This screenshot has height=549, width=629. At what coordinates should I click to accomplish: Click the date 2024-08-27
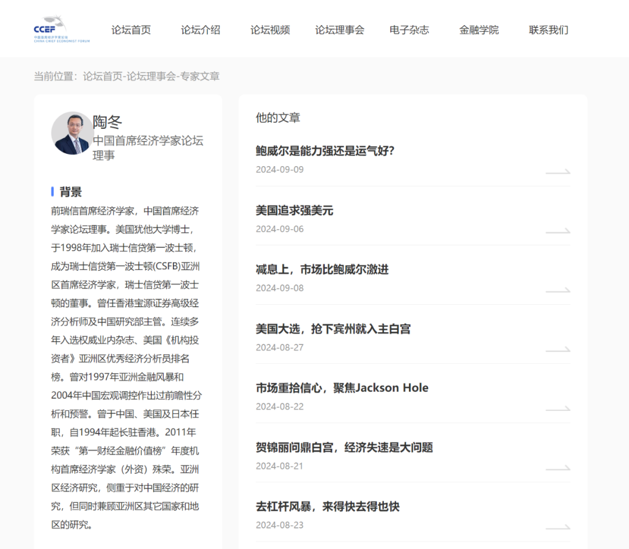280,347
